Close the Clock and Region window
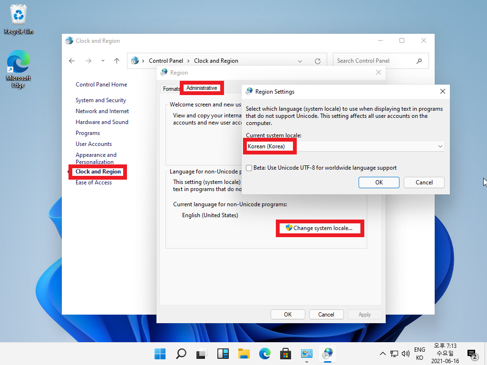487x365 pixels. tap(424, 41)
